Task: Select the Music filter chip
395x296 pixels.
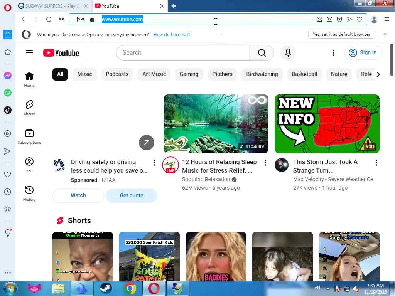Action: pos(84,74)
